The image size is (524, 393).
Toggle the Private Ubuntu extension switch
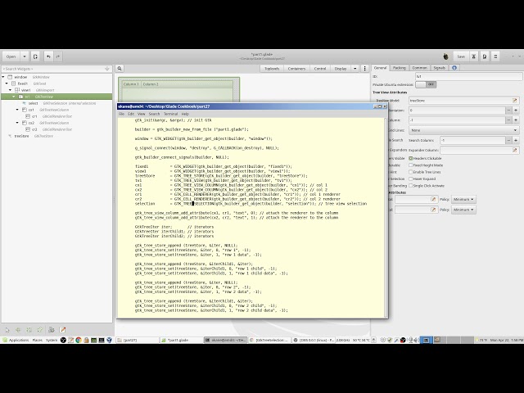pos(426,84)
